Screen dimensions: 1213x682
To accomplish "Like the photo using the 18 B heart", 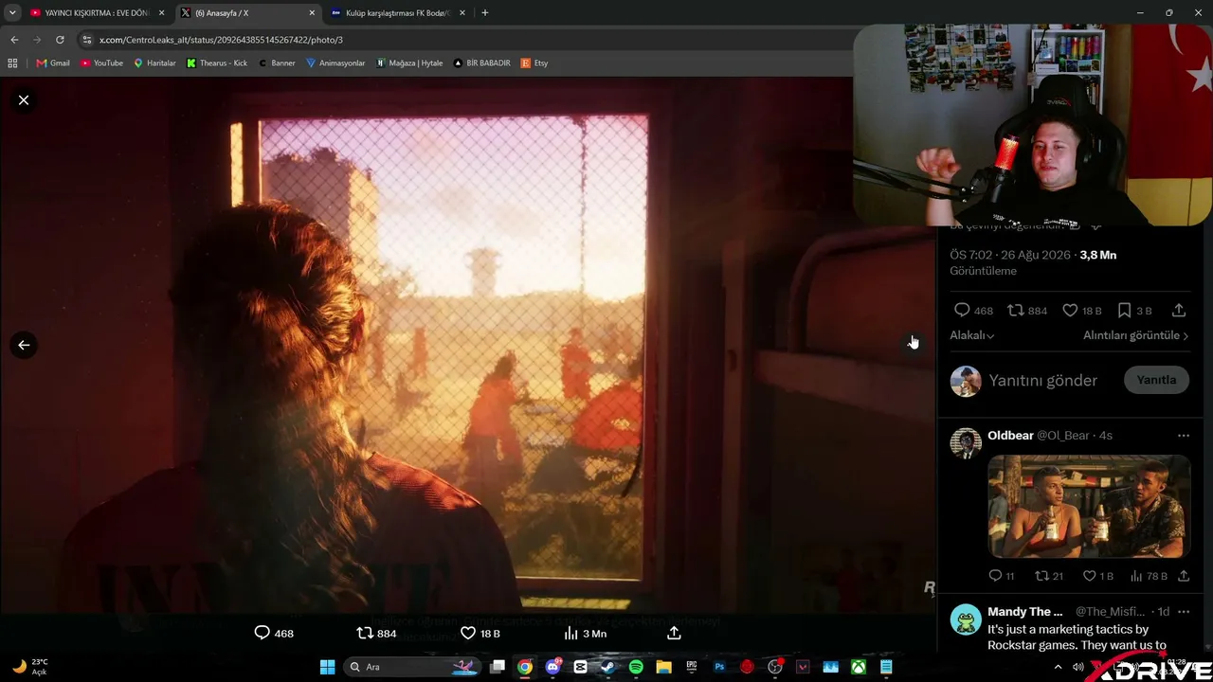I will pos(480,633).
